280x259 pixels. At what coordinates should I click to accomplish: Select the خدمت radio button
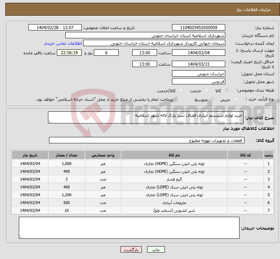(x=206, y=90)
